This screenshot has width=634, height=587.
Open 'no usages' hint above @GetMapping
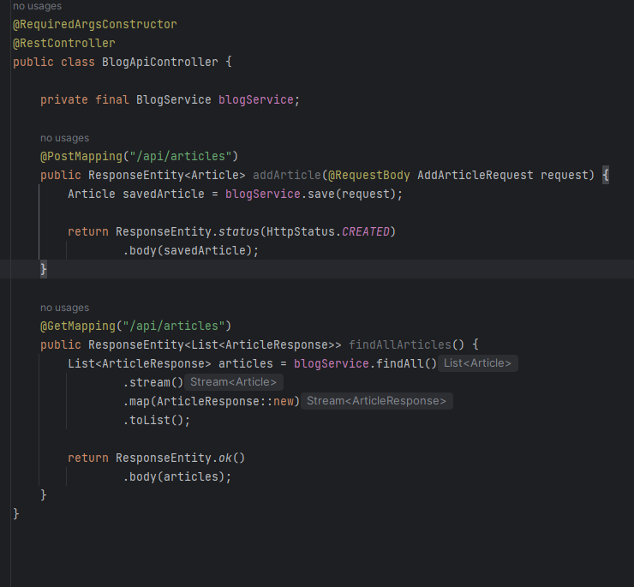65,308
